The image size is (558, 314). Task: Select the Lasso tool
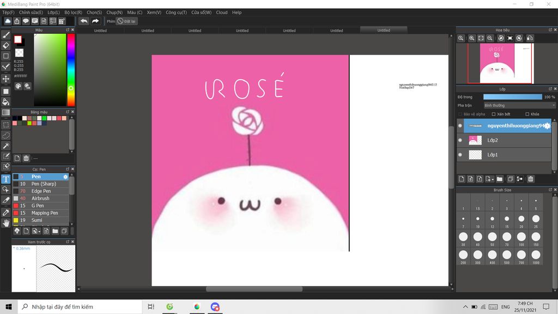tap(5, 135)
